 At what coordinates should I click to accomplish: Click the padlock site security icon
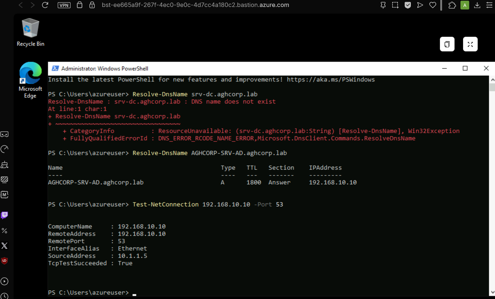tap(92, 5)
